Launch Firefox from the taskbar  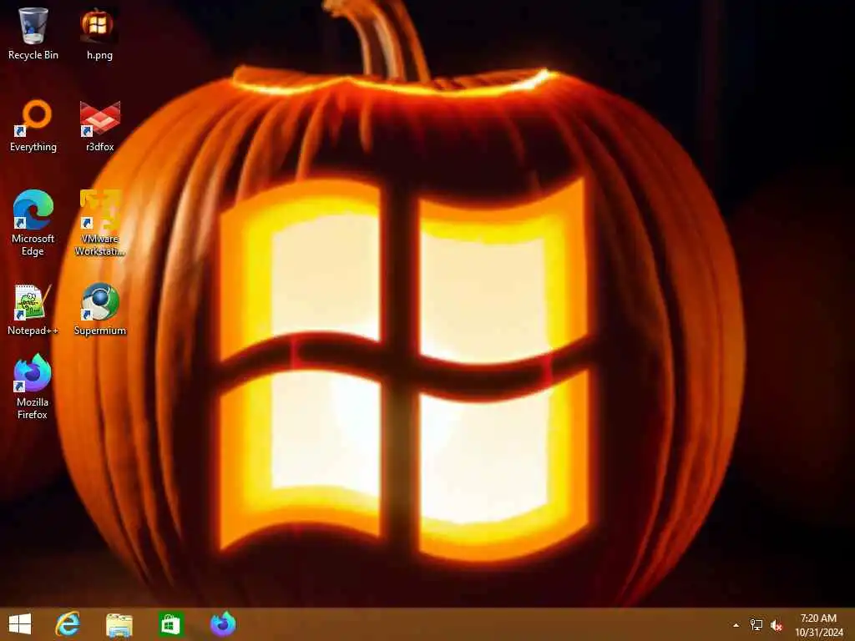click(x=222, y=624)
